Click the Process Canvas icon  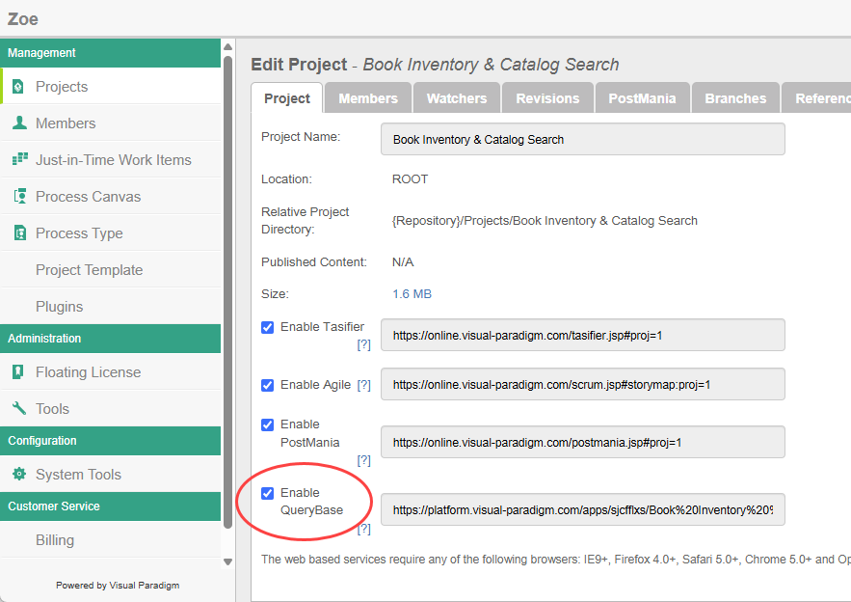coord(20,196)
